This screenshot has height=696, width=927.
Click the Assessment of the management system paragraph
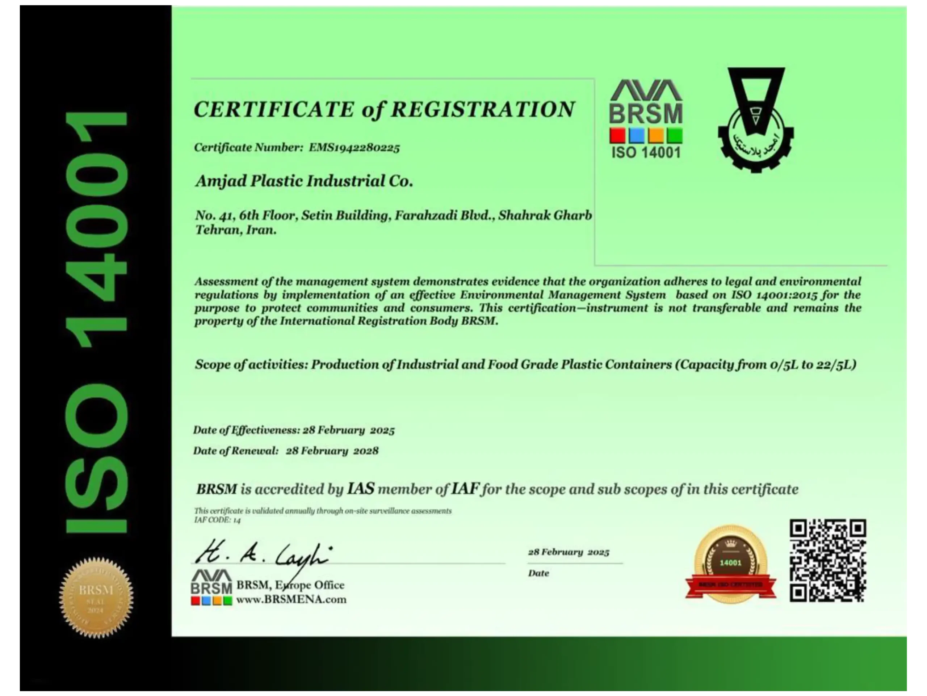[x=528, y=301]
